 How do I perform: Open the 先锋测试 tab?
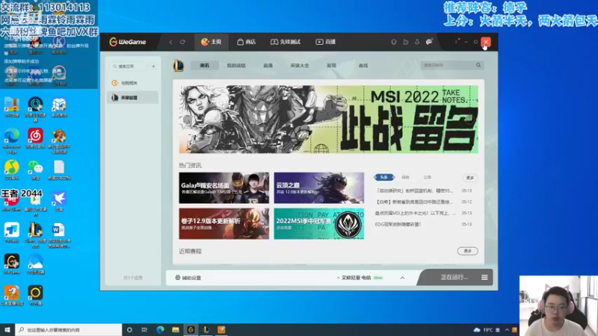286,42
